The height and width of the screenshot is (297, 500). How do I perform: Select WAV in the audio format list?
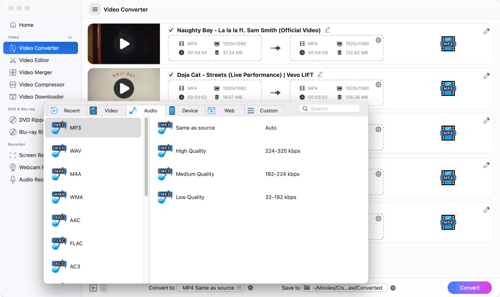pos(93,151)
